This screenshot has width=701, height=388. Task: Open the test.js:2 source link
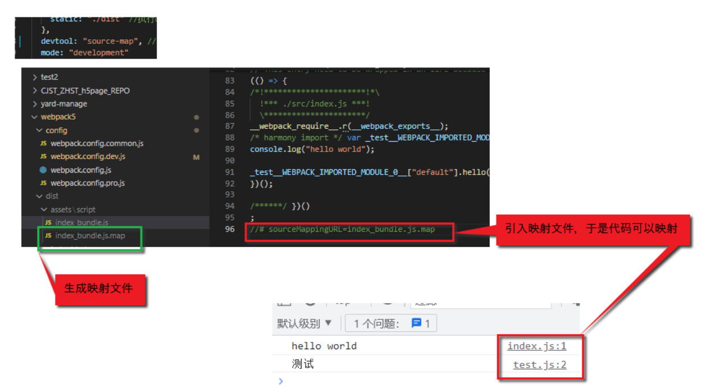539,364
